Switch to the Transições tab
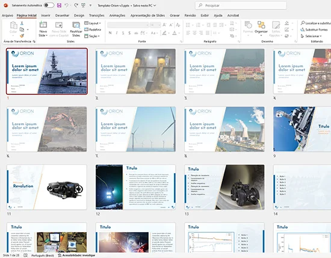Image resolution: width=331 pixels, height=258 pixels. (97, 16)
